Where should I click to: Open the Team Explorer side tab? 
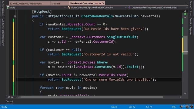[191, 8]
